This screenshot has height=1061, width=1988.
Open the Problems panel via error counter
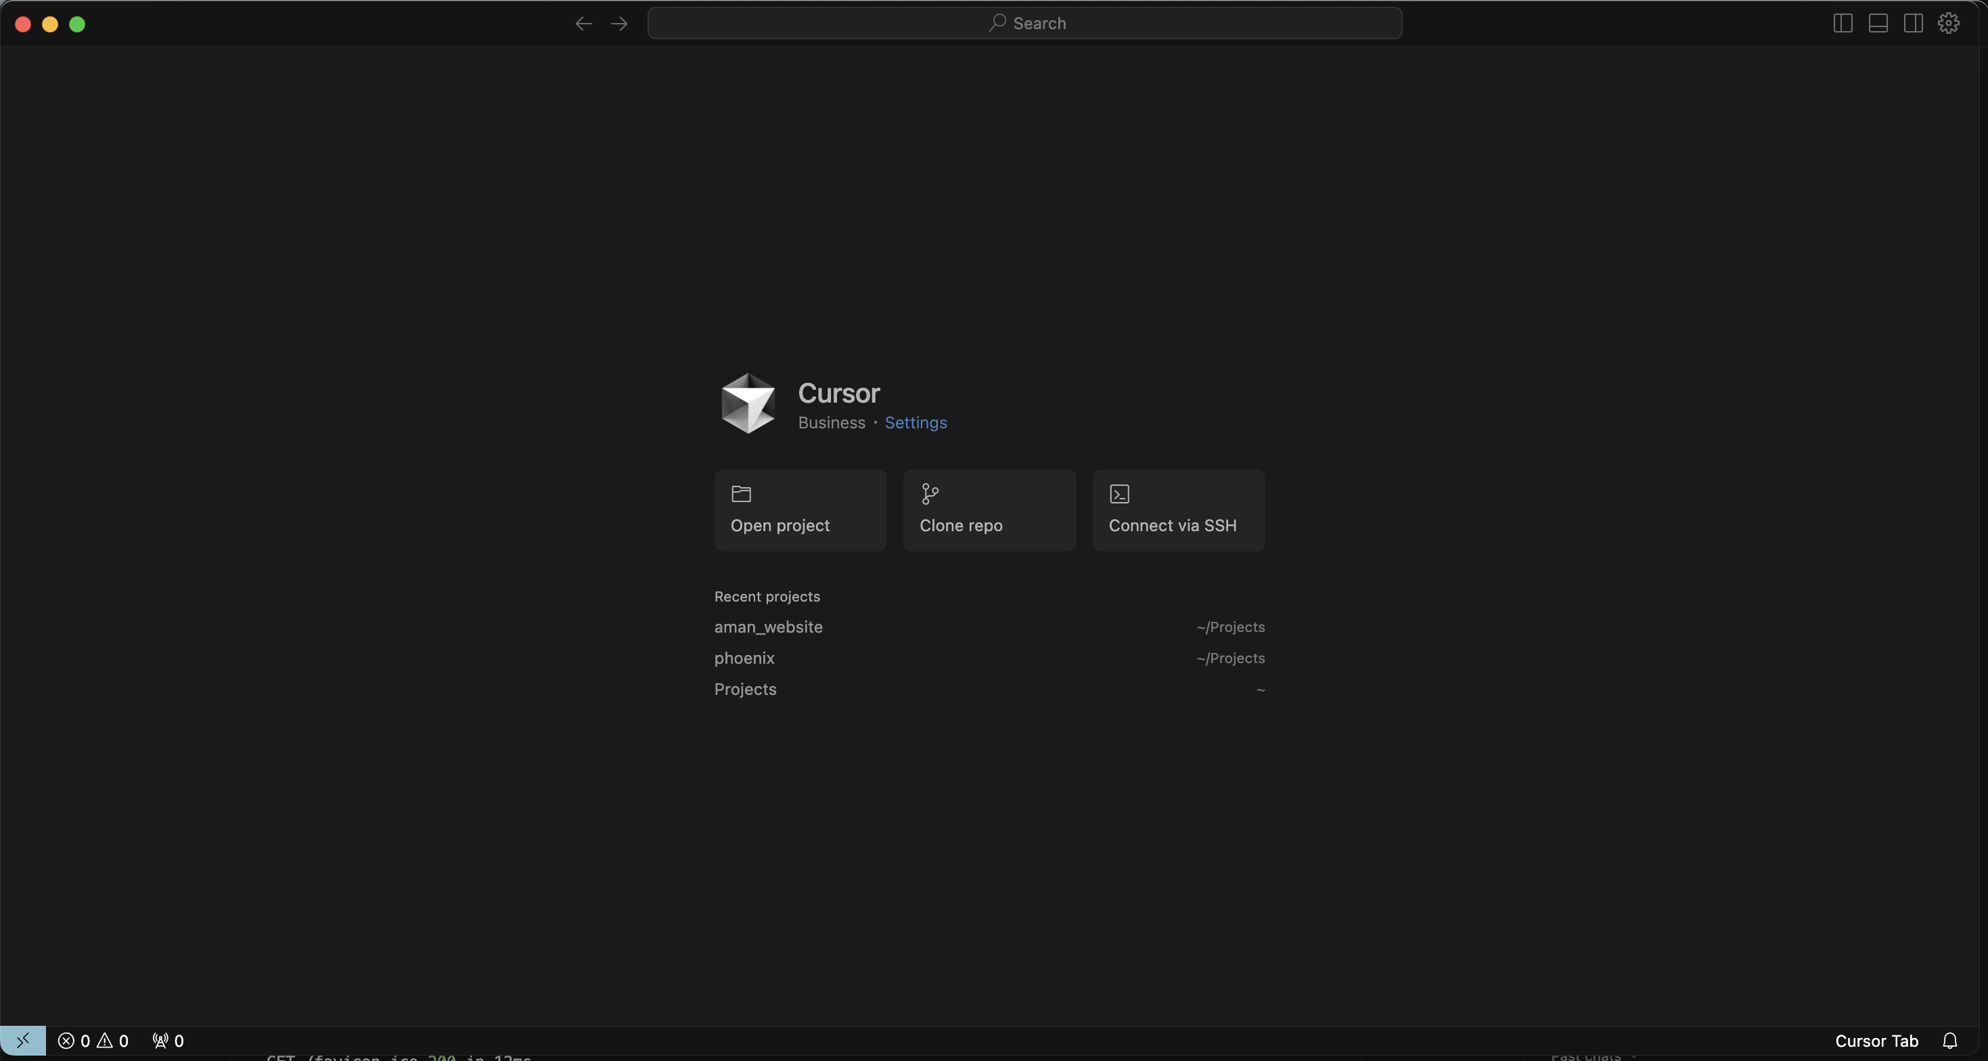(75, 1040)
